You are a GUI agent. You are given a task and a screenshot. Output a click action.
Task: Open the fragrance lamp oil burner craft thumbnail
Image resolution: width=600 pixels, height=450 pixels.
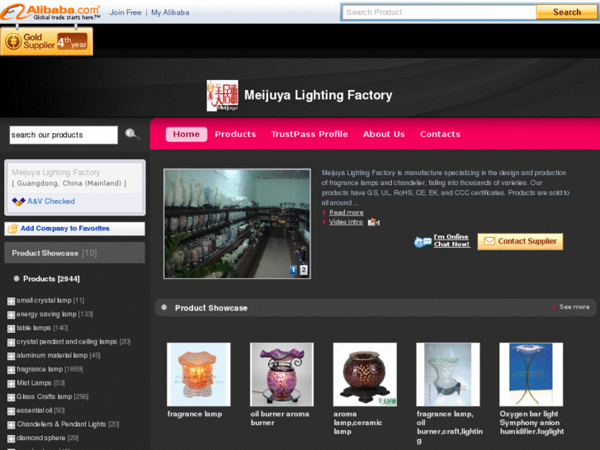pyautogui.click(x=448, y=375)
